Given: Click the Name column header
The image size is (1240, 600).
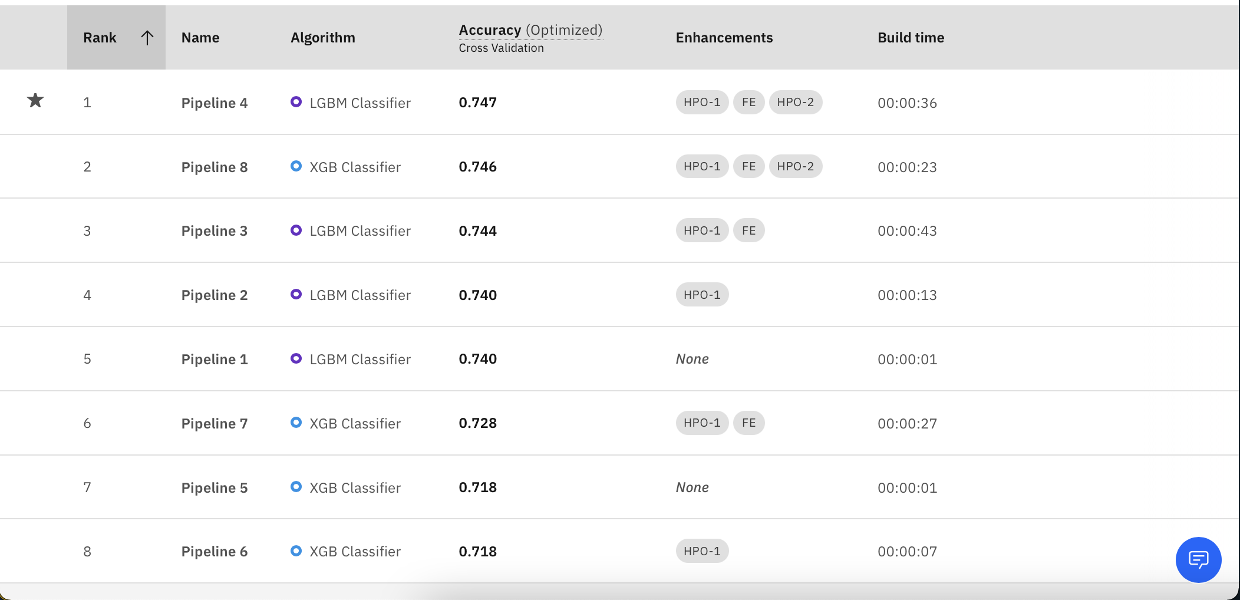Looking at the screenshot, I should (200, 37).
